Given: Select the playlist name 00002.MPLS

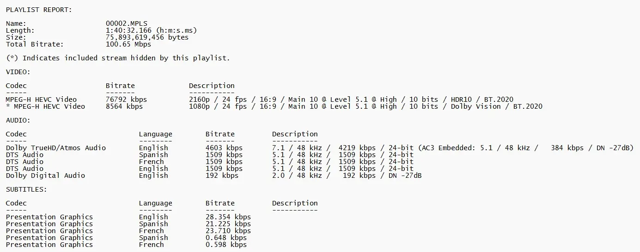Looking at the screenshot, I should click(127, 23).
